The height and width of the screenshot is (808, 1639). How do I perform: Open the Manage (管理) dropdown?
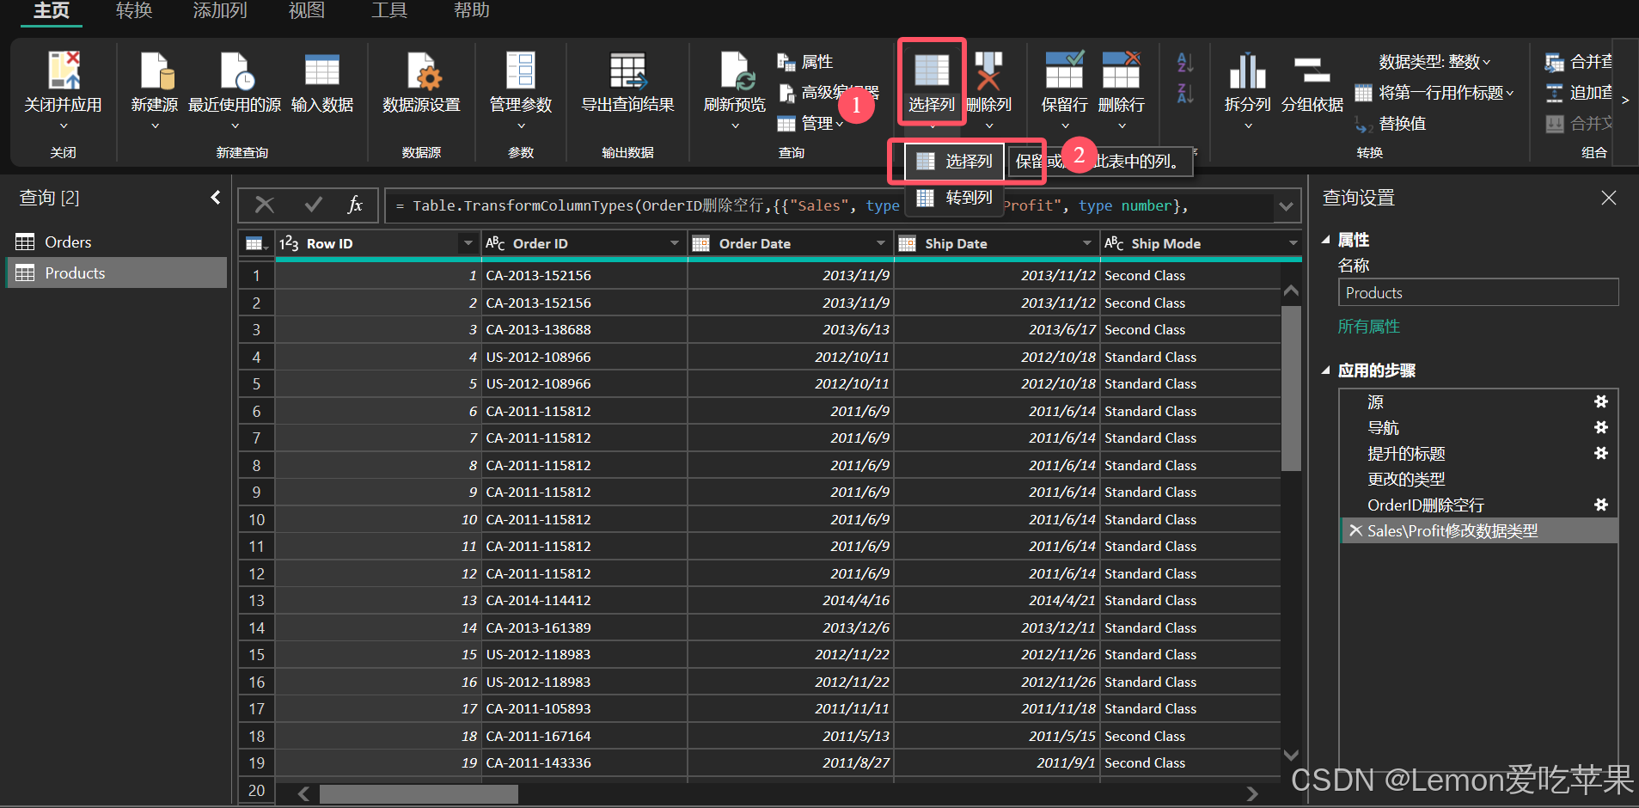(810, 124)
